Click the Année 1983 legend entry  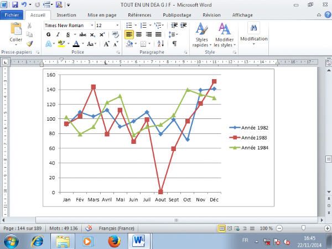tap(252, 137)
